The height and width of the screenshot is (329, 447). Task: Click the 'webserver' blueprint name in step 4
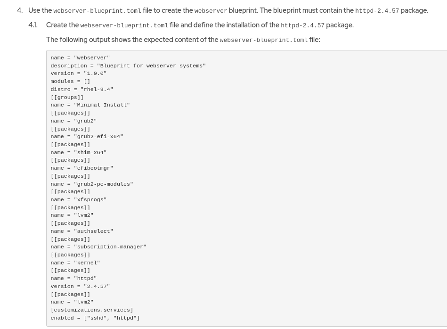point(211,11)
